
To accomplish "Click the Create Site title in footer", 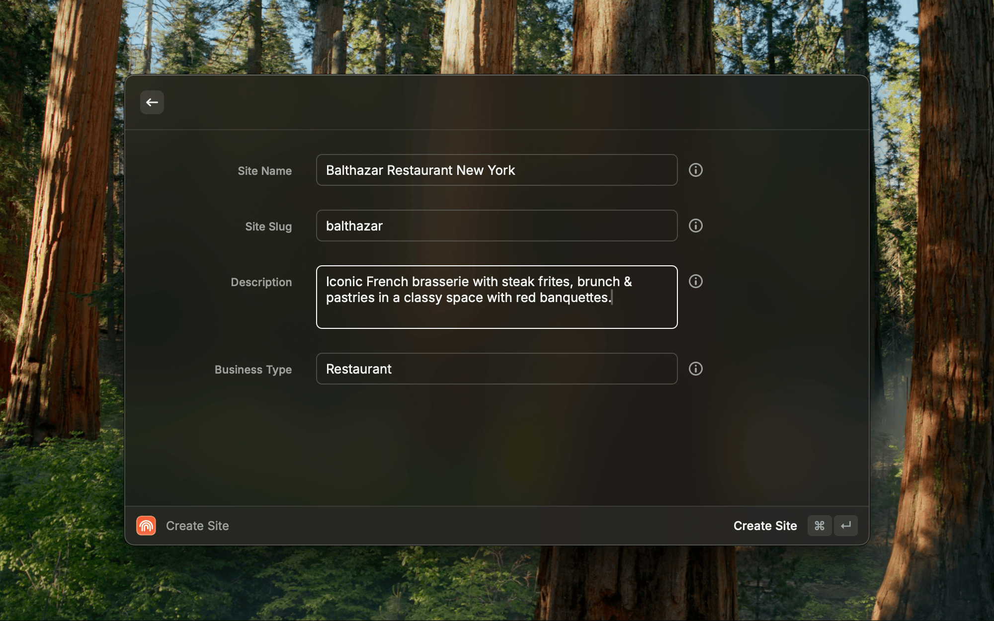I will (197, 526).
